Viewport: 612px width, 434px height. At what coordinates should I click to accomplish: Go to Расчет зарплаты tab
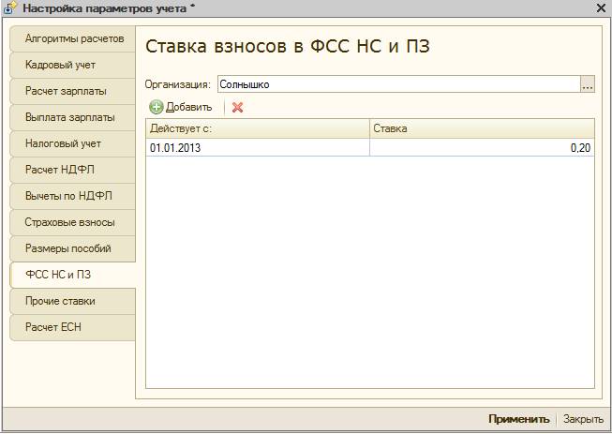click(72, 91)
